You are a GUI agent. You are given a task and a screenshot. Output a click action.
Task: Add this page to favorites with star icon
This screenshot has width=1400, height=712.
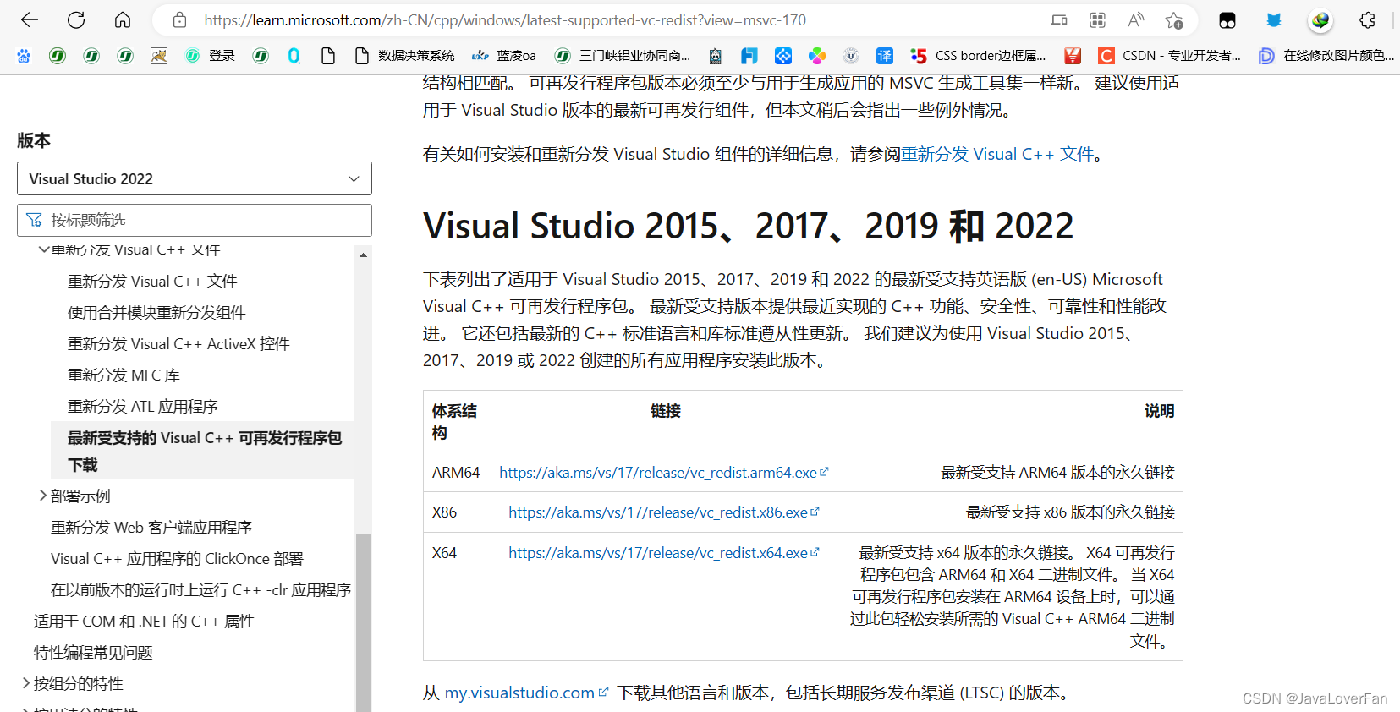pyautogui.click(x=1174, y=20)
